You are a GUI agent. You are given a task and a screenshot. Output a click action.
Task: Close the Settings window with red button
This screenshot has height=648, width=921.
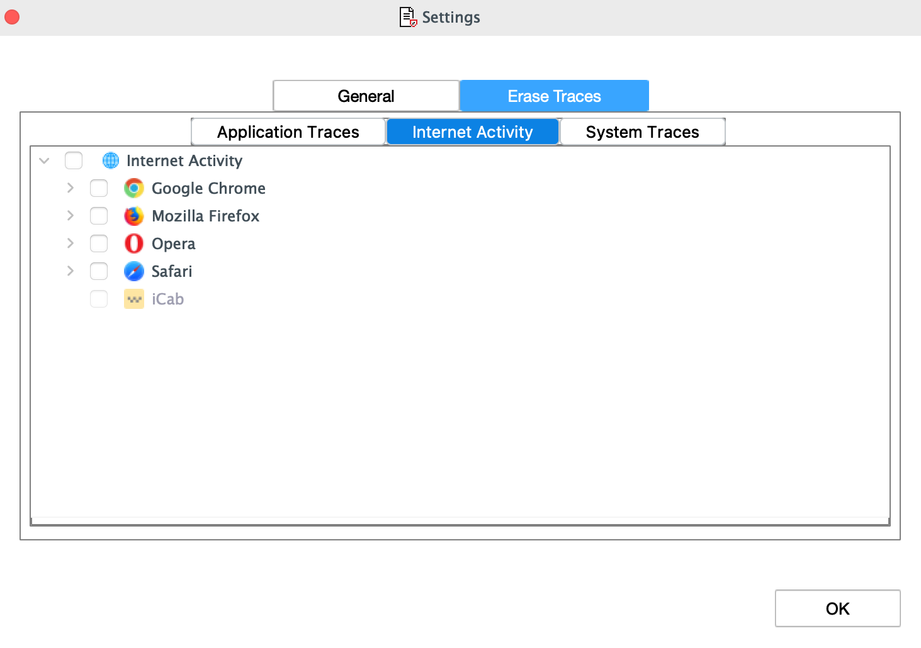pyautogui.click(x=12, y=17)
